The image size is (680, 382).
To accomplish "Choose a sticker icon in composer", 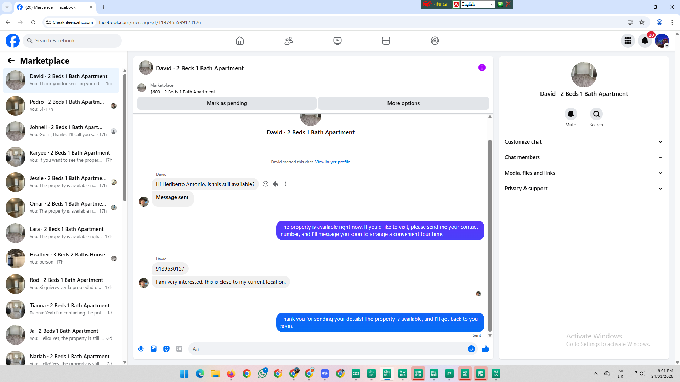I will [x=166, y=349].
